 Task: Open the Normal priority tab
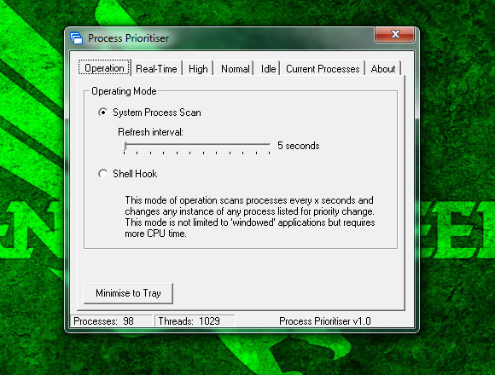pos(235,69)
